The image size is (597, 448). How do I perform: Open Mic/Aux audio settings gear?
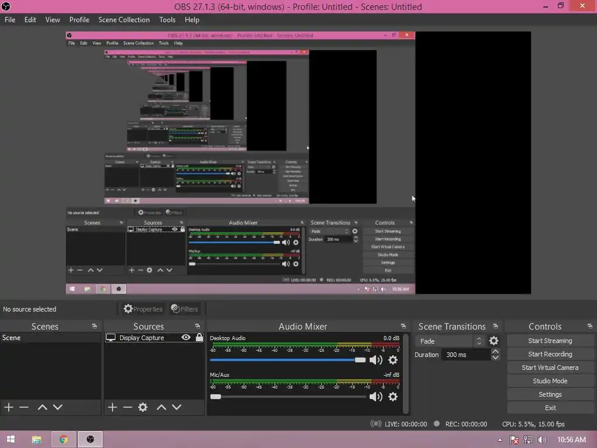pos(393,397)
